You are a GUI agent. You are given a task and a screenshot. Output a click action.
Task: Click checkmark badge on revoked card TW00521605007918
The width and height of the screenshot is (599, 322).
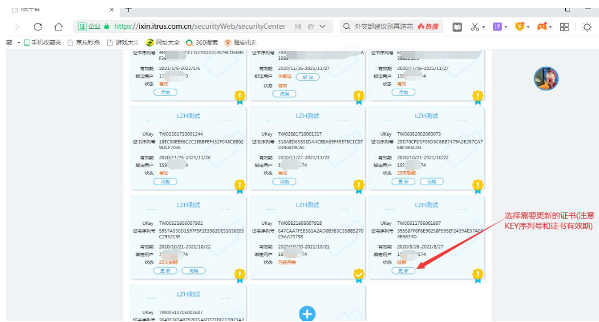pyautogui.click(x=358, y=275)
